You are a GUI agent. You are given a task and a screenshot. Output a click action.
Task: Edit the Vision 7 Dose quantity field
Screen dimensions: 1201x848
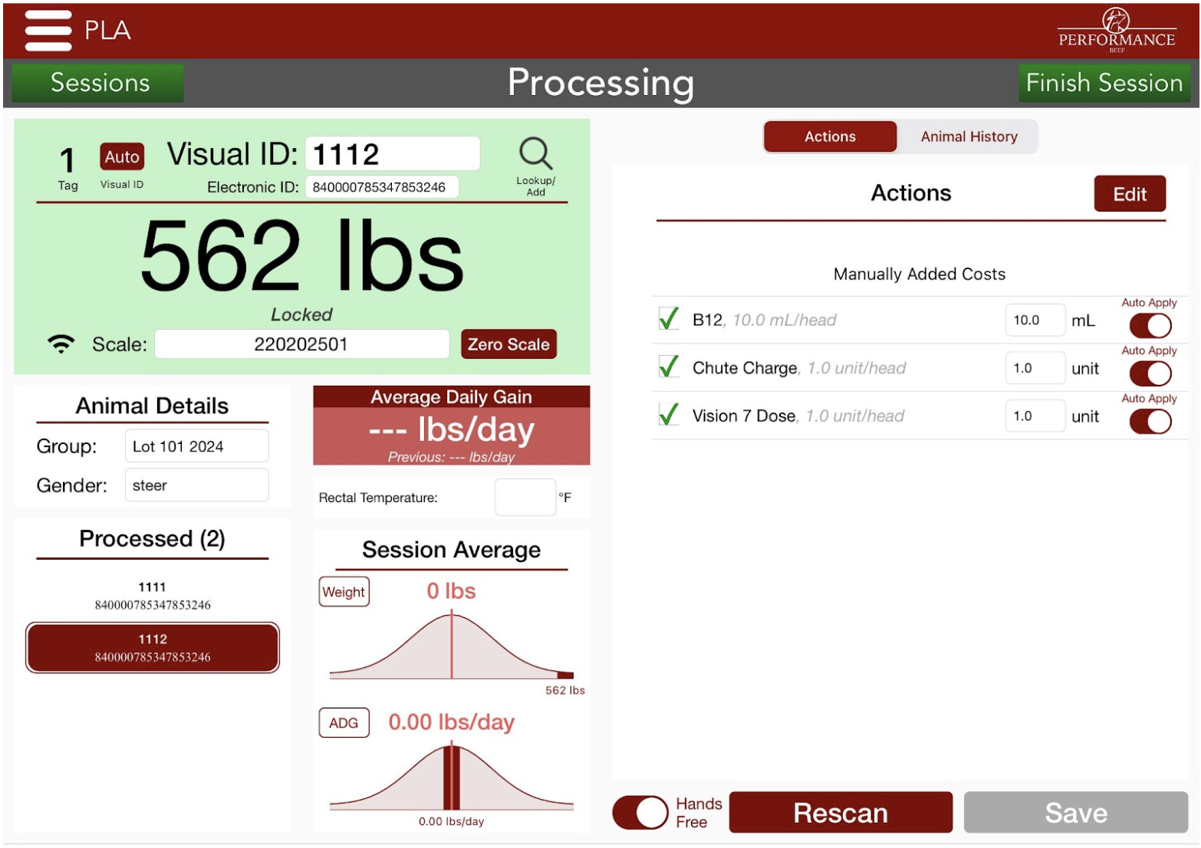pos(1035,416)
